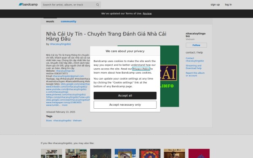This screenshot has height=158, width=253.
Task: Switch to the music tab
Action: [50, 21]
